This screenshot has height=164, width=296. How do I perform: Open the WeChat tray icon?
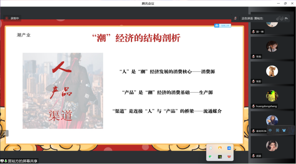(x=210, y=157)
